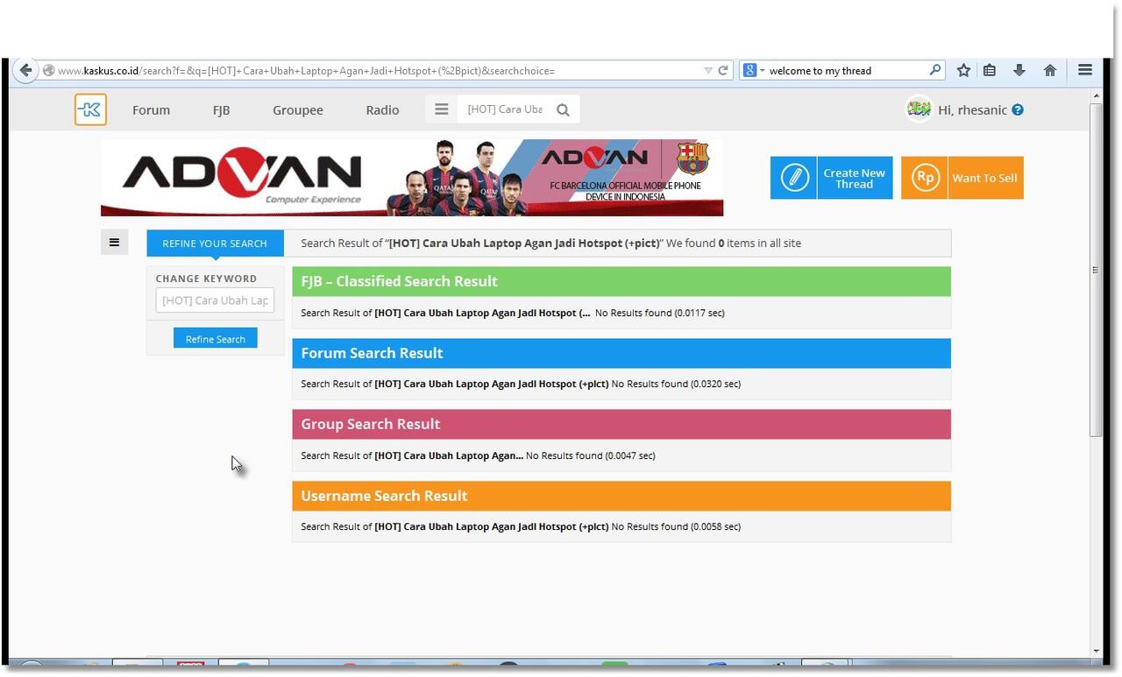The image size is (1122, 677).
Task: Bookmark this page with the star icon
Action: 963,70
